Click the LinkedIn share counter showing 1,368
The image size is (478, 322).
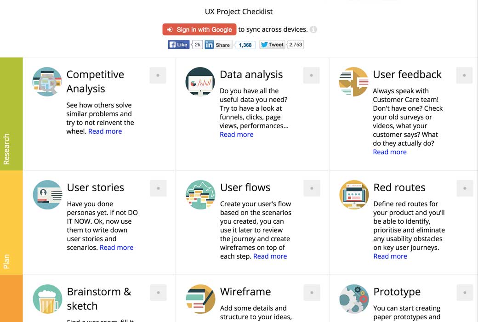(245, 45)
